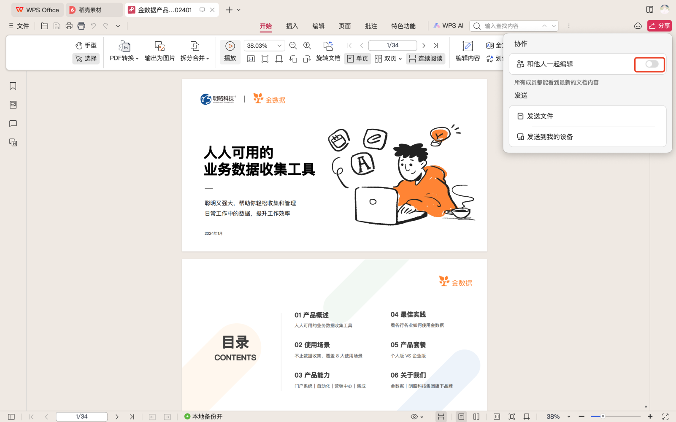Rotate the document with 旋转文档
The width and height of the screenshot is (676, 422).
(328, 51)
